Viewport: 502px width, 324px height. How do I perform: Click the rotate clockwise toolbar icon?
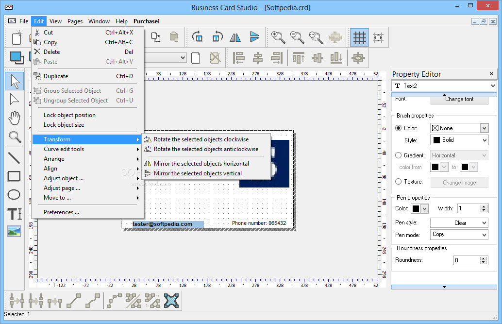tap(197, 37)
